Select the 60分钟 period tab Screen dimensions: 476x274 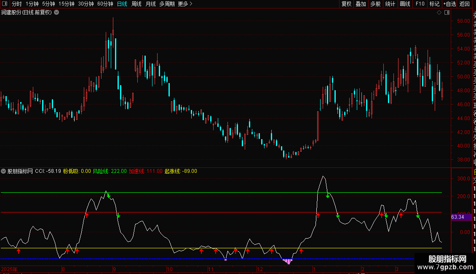click(105, 4)
